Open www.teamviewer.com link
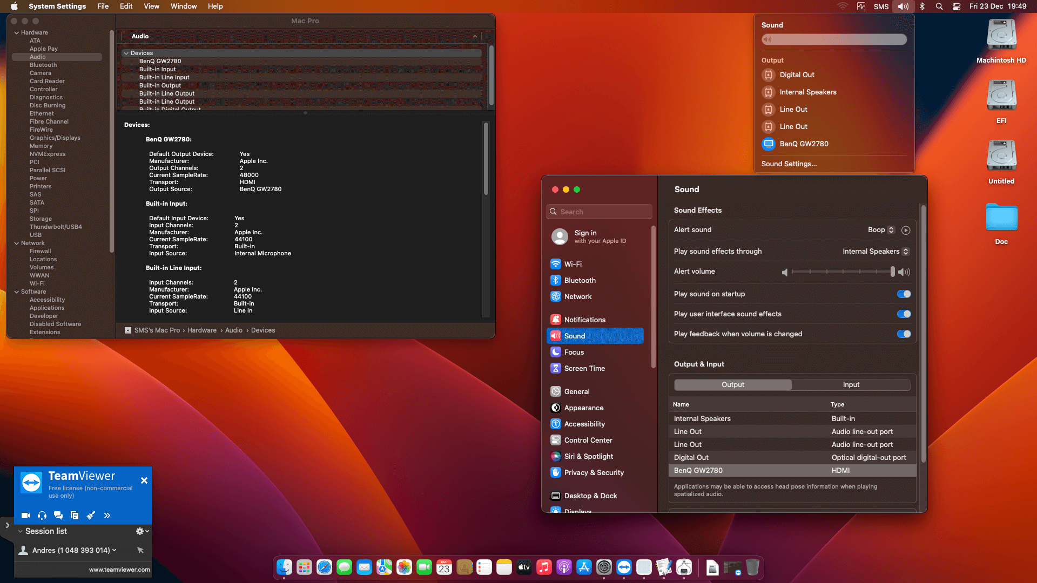 point(119,570)
